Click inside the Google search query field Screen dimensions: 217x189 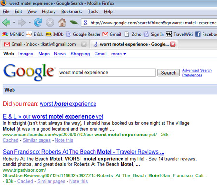107,73
